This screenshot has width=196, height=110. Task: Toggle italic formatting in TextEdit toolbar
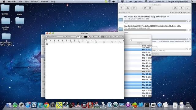pos(96,37)
